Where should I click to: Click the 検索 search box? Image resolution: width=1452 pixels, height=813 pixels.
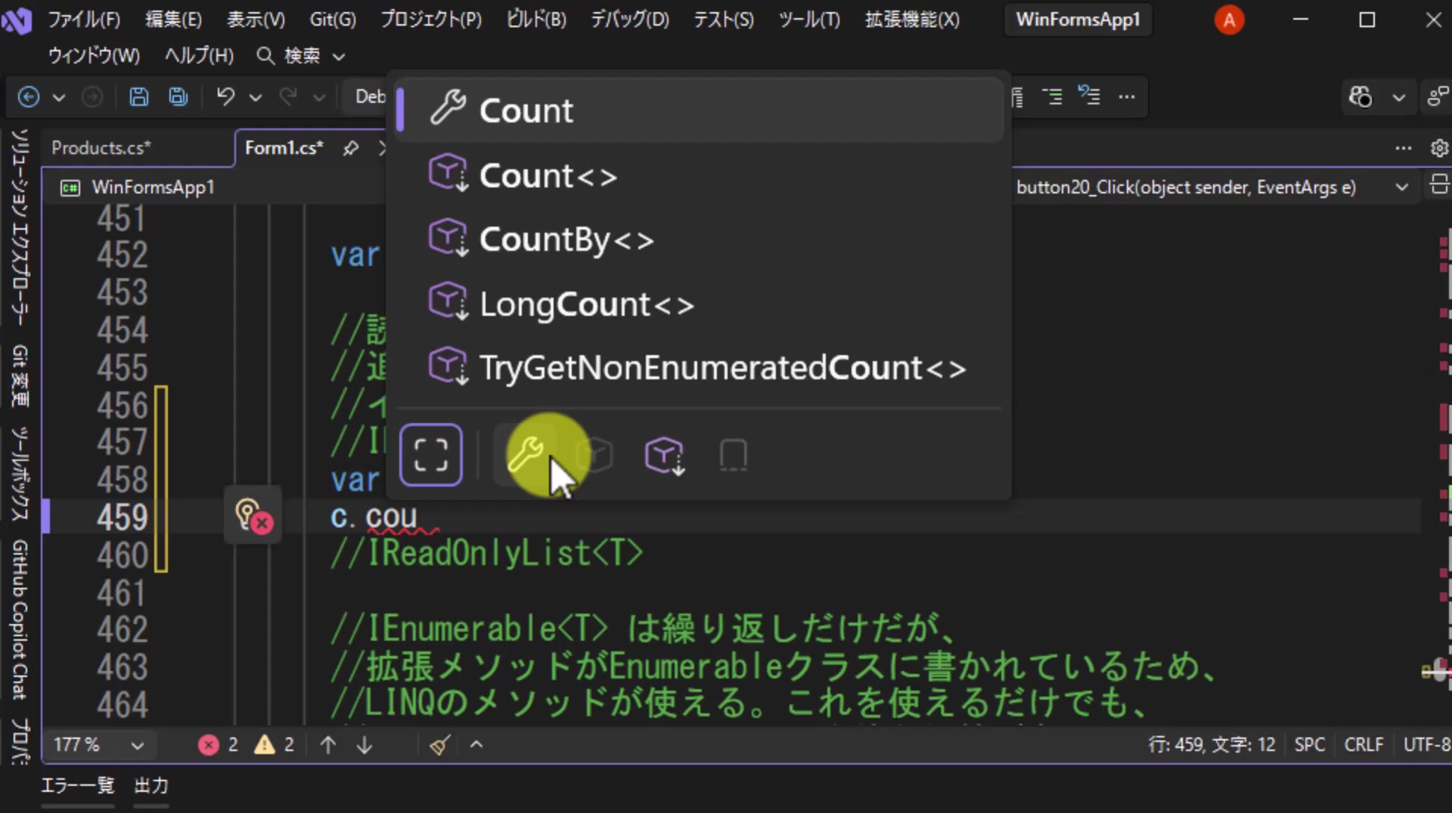pos(301,56)
